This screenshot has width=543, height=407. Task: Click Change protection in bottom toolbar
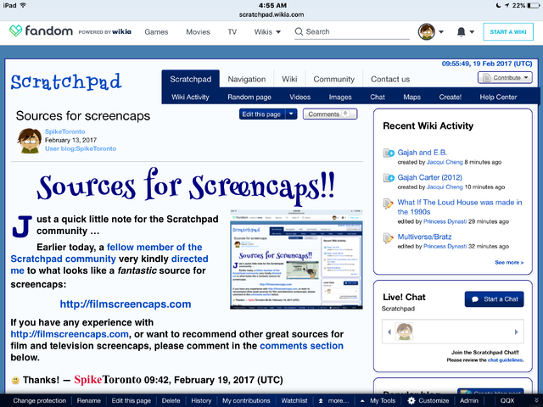click(x=40, y=400)
